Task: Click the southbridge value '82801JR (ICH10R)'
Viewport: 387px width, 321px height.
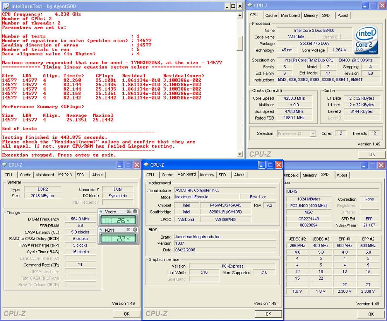Action: (x=226, y=212)
